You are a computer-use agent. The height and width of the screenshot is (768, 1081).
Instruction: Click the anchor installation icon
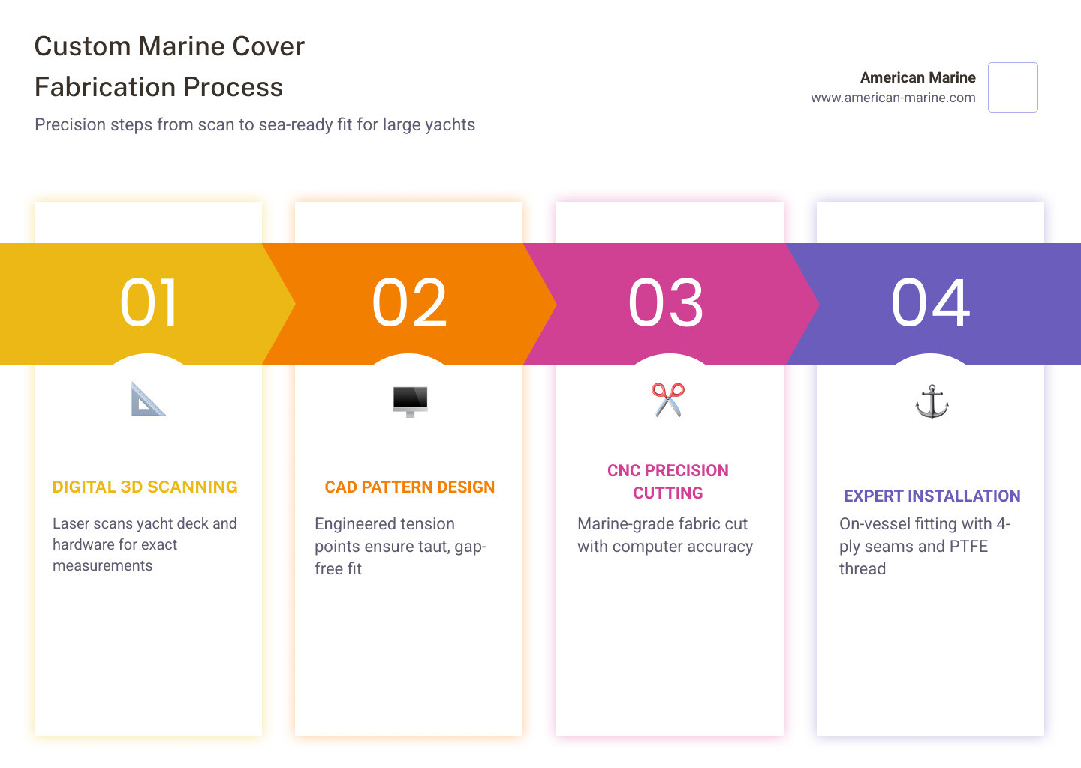[932, 401]
